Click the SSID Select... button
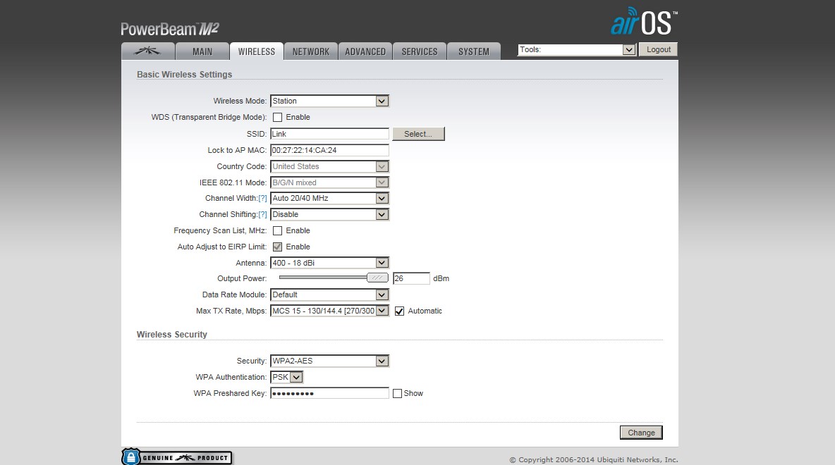 tap(418, 134)
